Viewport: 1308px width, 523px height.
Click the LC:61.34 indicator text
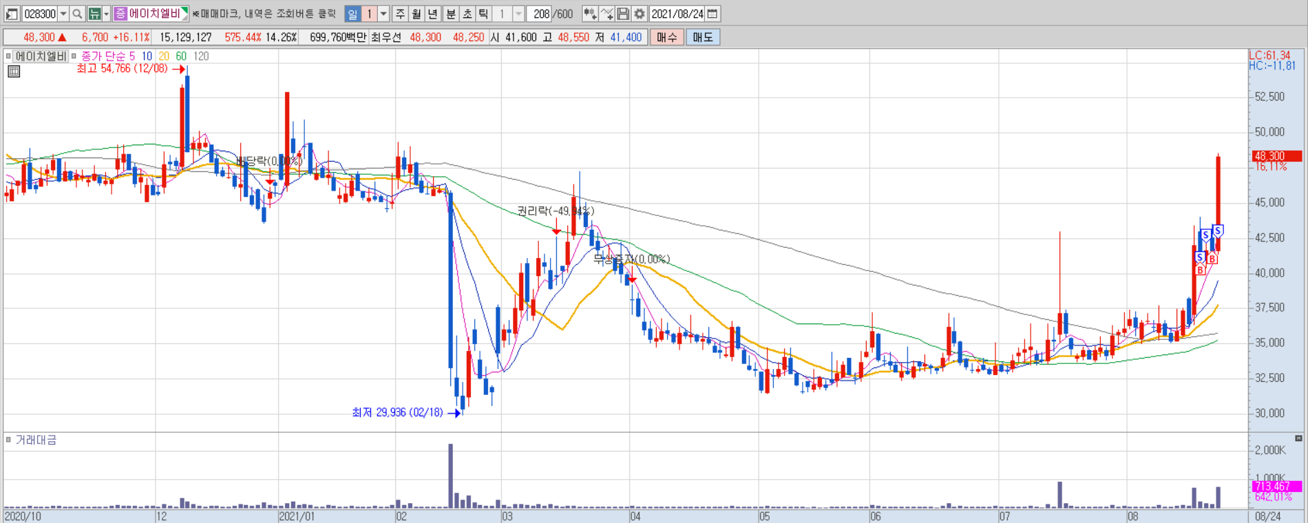(1270, 55)
